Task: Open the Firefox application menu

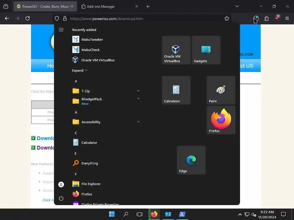Action: 287,18
